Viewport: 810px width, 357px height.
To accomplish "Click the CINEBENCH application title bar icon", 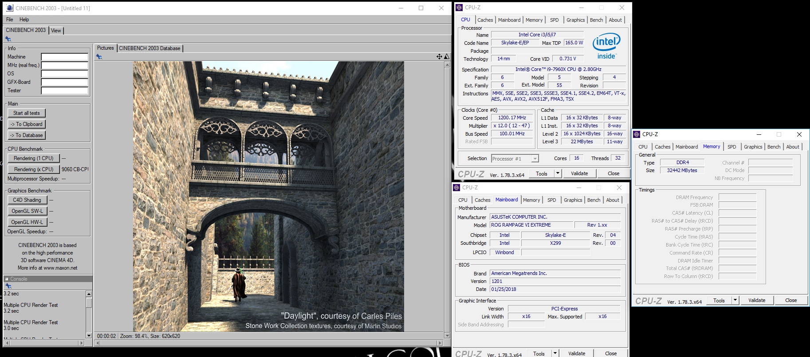I will pos(10,8).
